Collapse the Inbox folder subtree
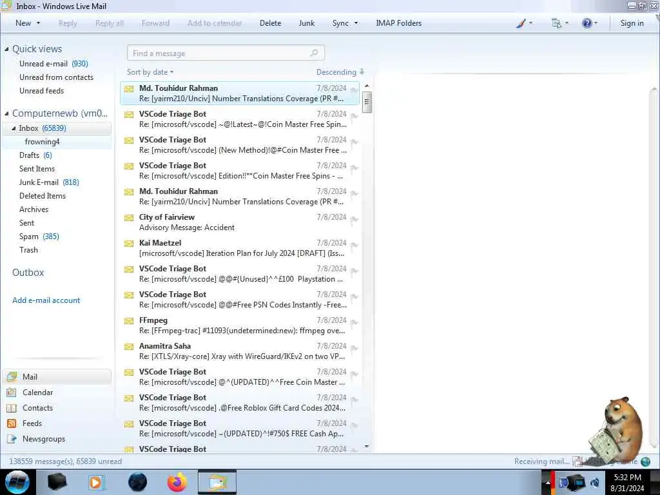 pos(14,128)
